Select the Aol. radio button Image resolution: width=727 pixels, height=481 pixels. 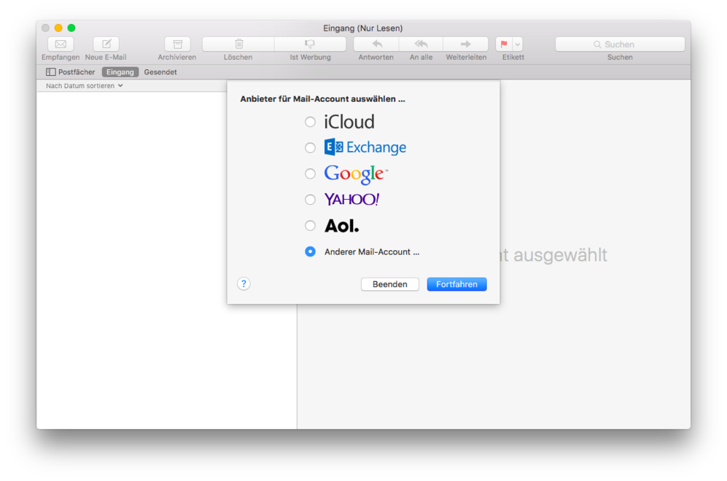point(310,226)
